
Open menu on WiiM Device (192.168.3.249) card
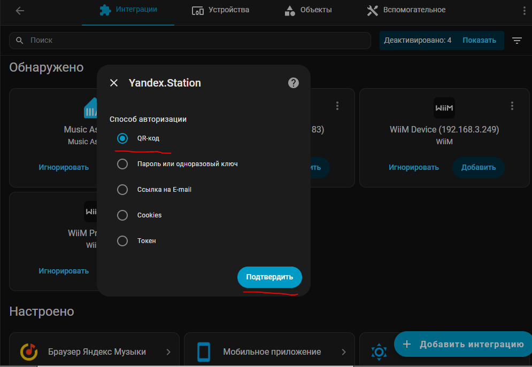pyautogui.click(x=512, y=106)
